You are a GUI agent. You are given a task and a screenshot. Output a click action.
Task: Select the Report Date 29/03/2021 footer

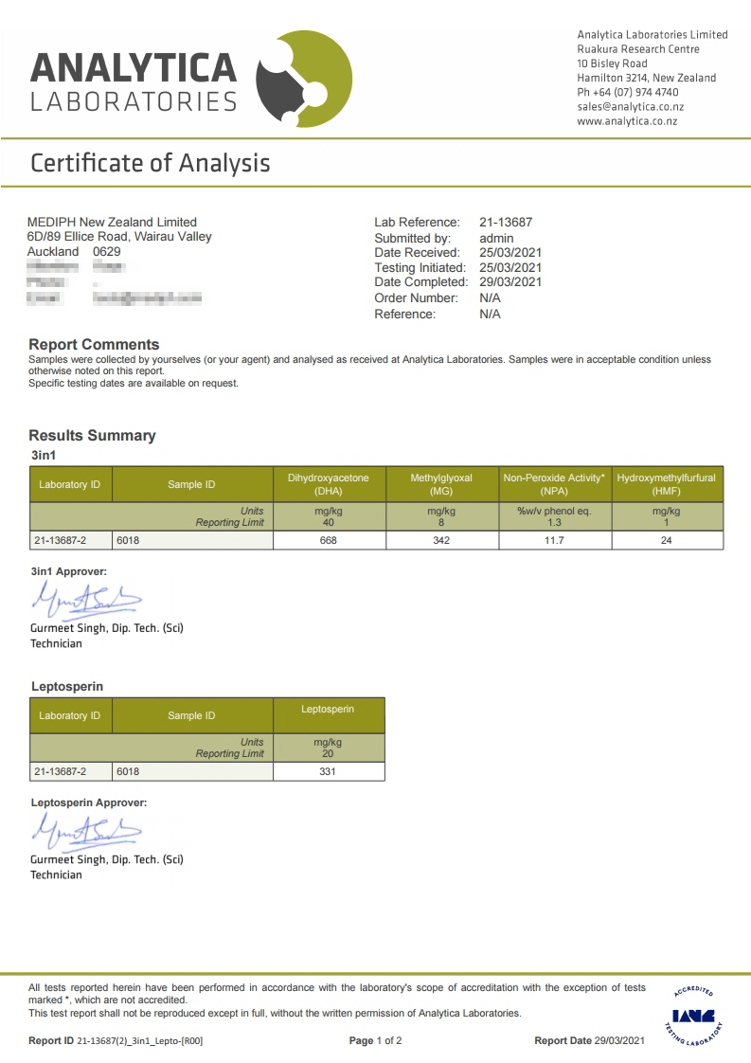pyautogui.click(x=590, y=1040)
